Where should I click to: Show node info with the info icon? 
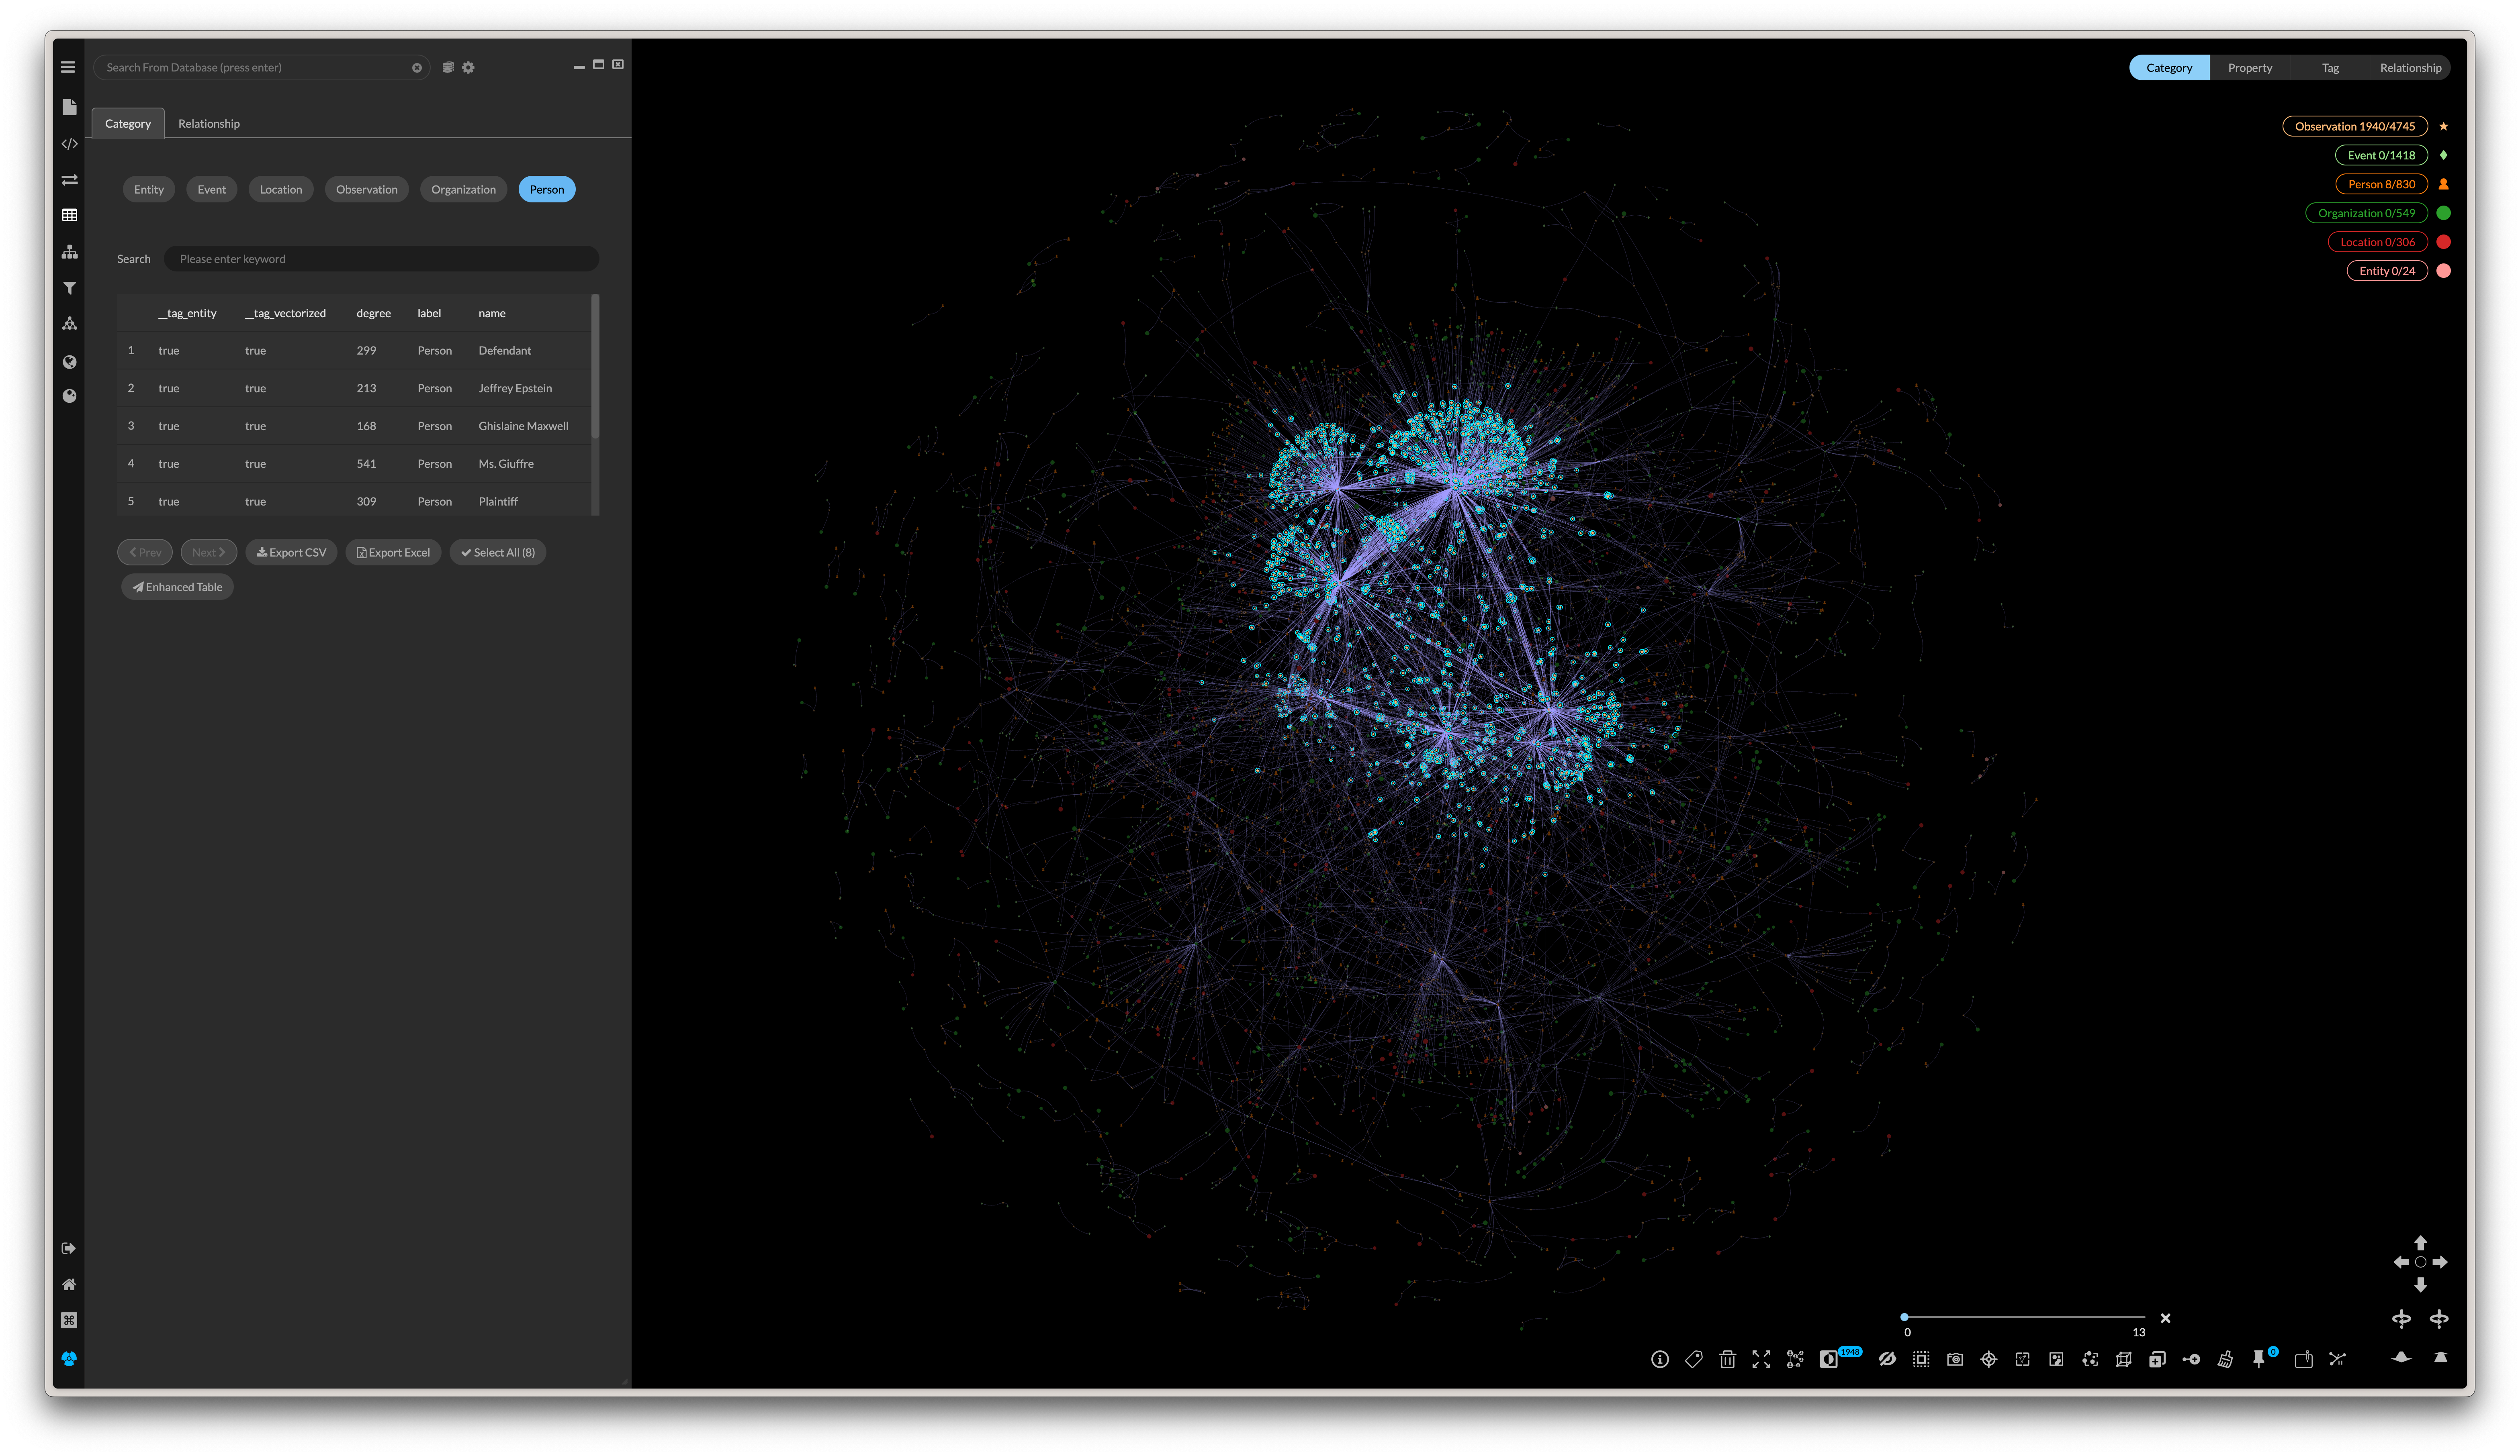pos(1660,1359)
